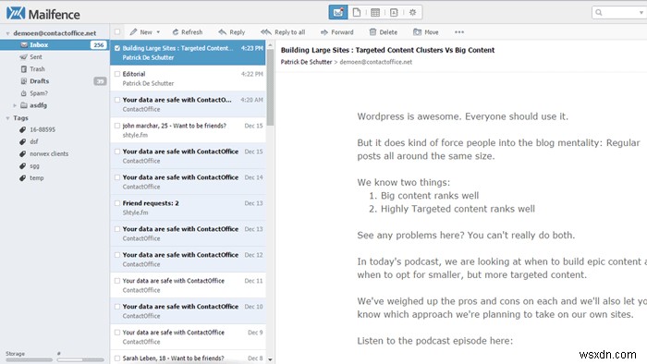Viewport: 647px width, 364px height.
Task: Click the Drafts folder icon
Action: coord(24,81)
